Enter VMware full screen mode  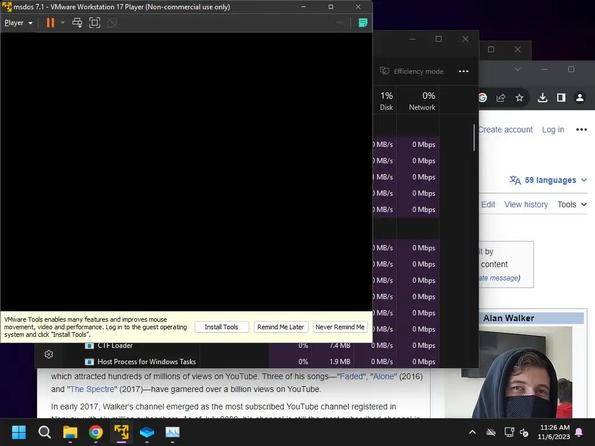point(95,23)
